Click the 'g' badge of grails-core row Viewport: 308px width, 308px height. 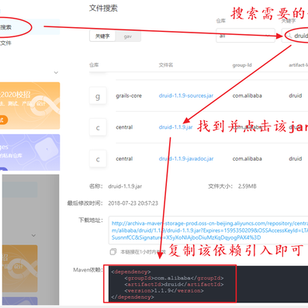(98, 96)
